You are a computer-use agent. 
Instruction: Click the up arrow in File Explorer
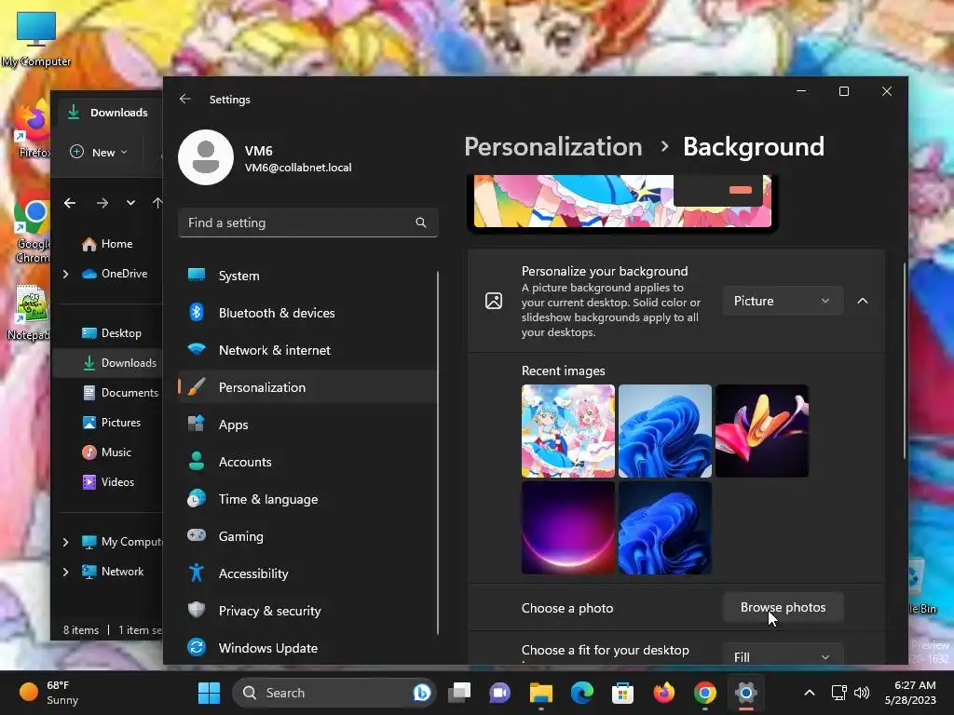(x=157, y=203)
